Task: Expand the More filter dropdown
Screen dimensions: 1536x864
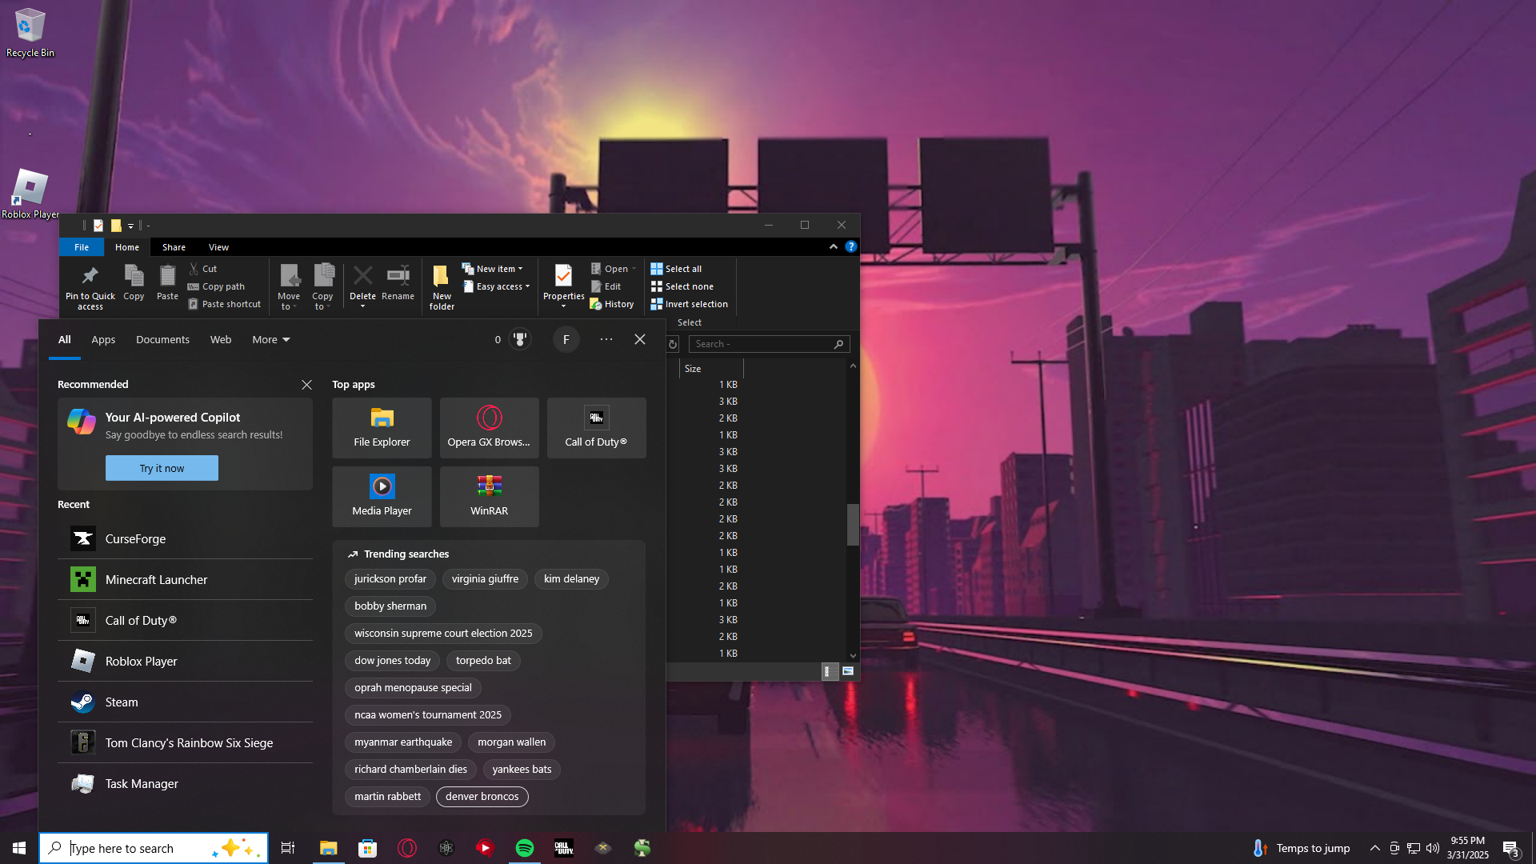Action: [x=271, y=340]
